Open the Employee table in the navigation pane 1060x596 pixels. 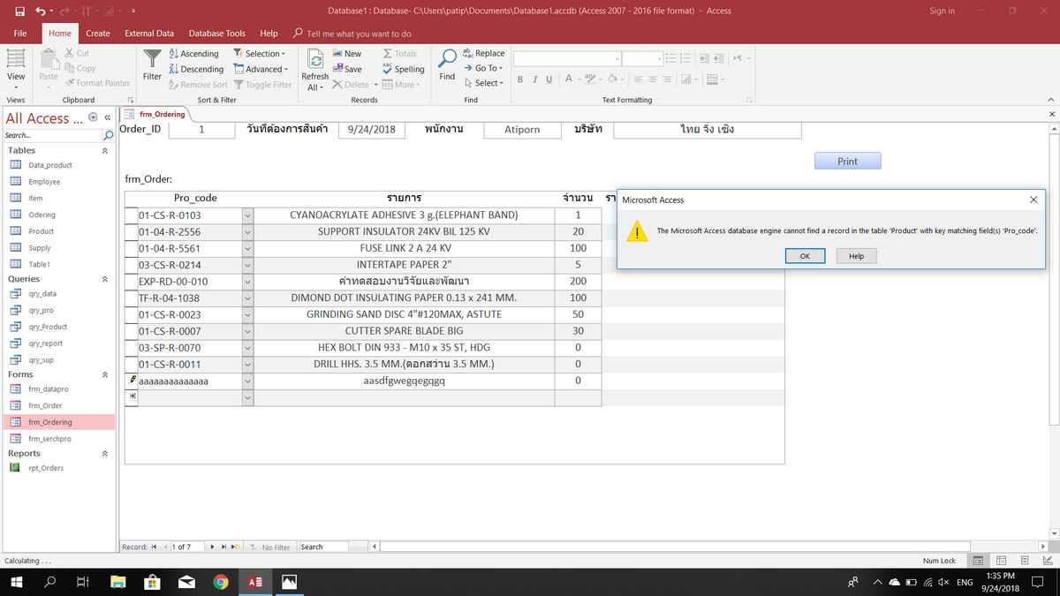pyautogui.click(x=59, y=181)
